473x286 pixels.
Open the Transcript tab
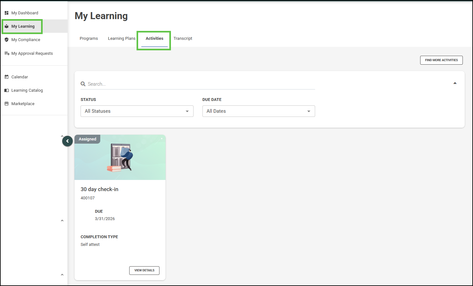(x=183, y=39)
